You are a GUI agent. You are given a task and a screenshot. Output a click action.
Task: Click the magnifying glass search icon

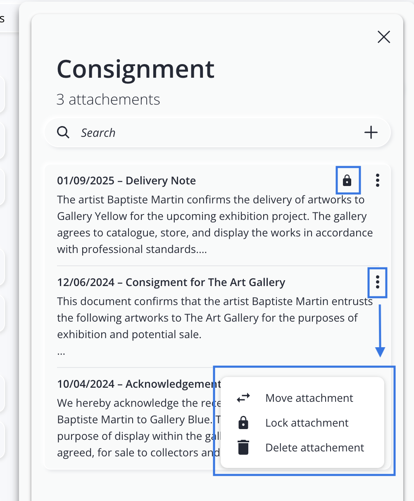click(x=63, y=132)
